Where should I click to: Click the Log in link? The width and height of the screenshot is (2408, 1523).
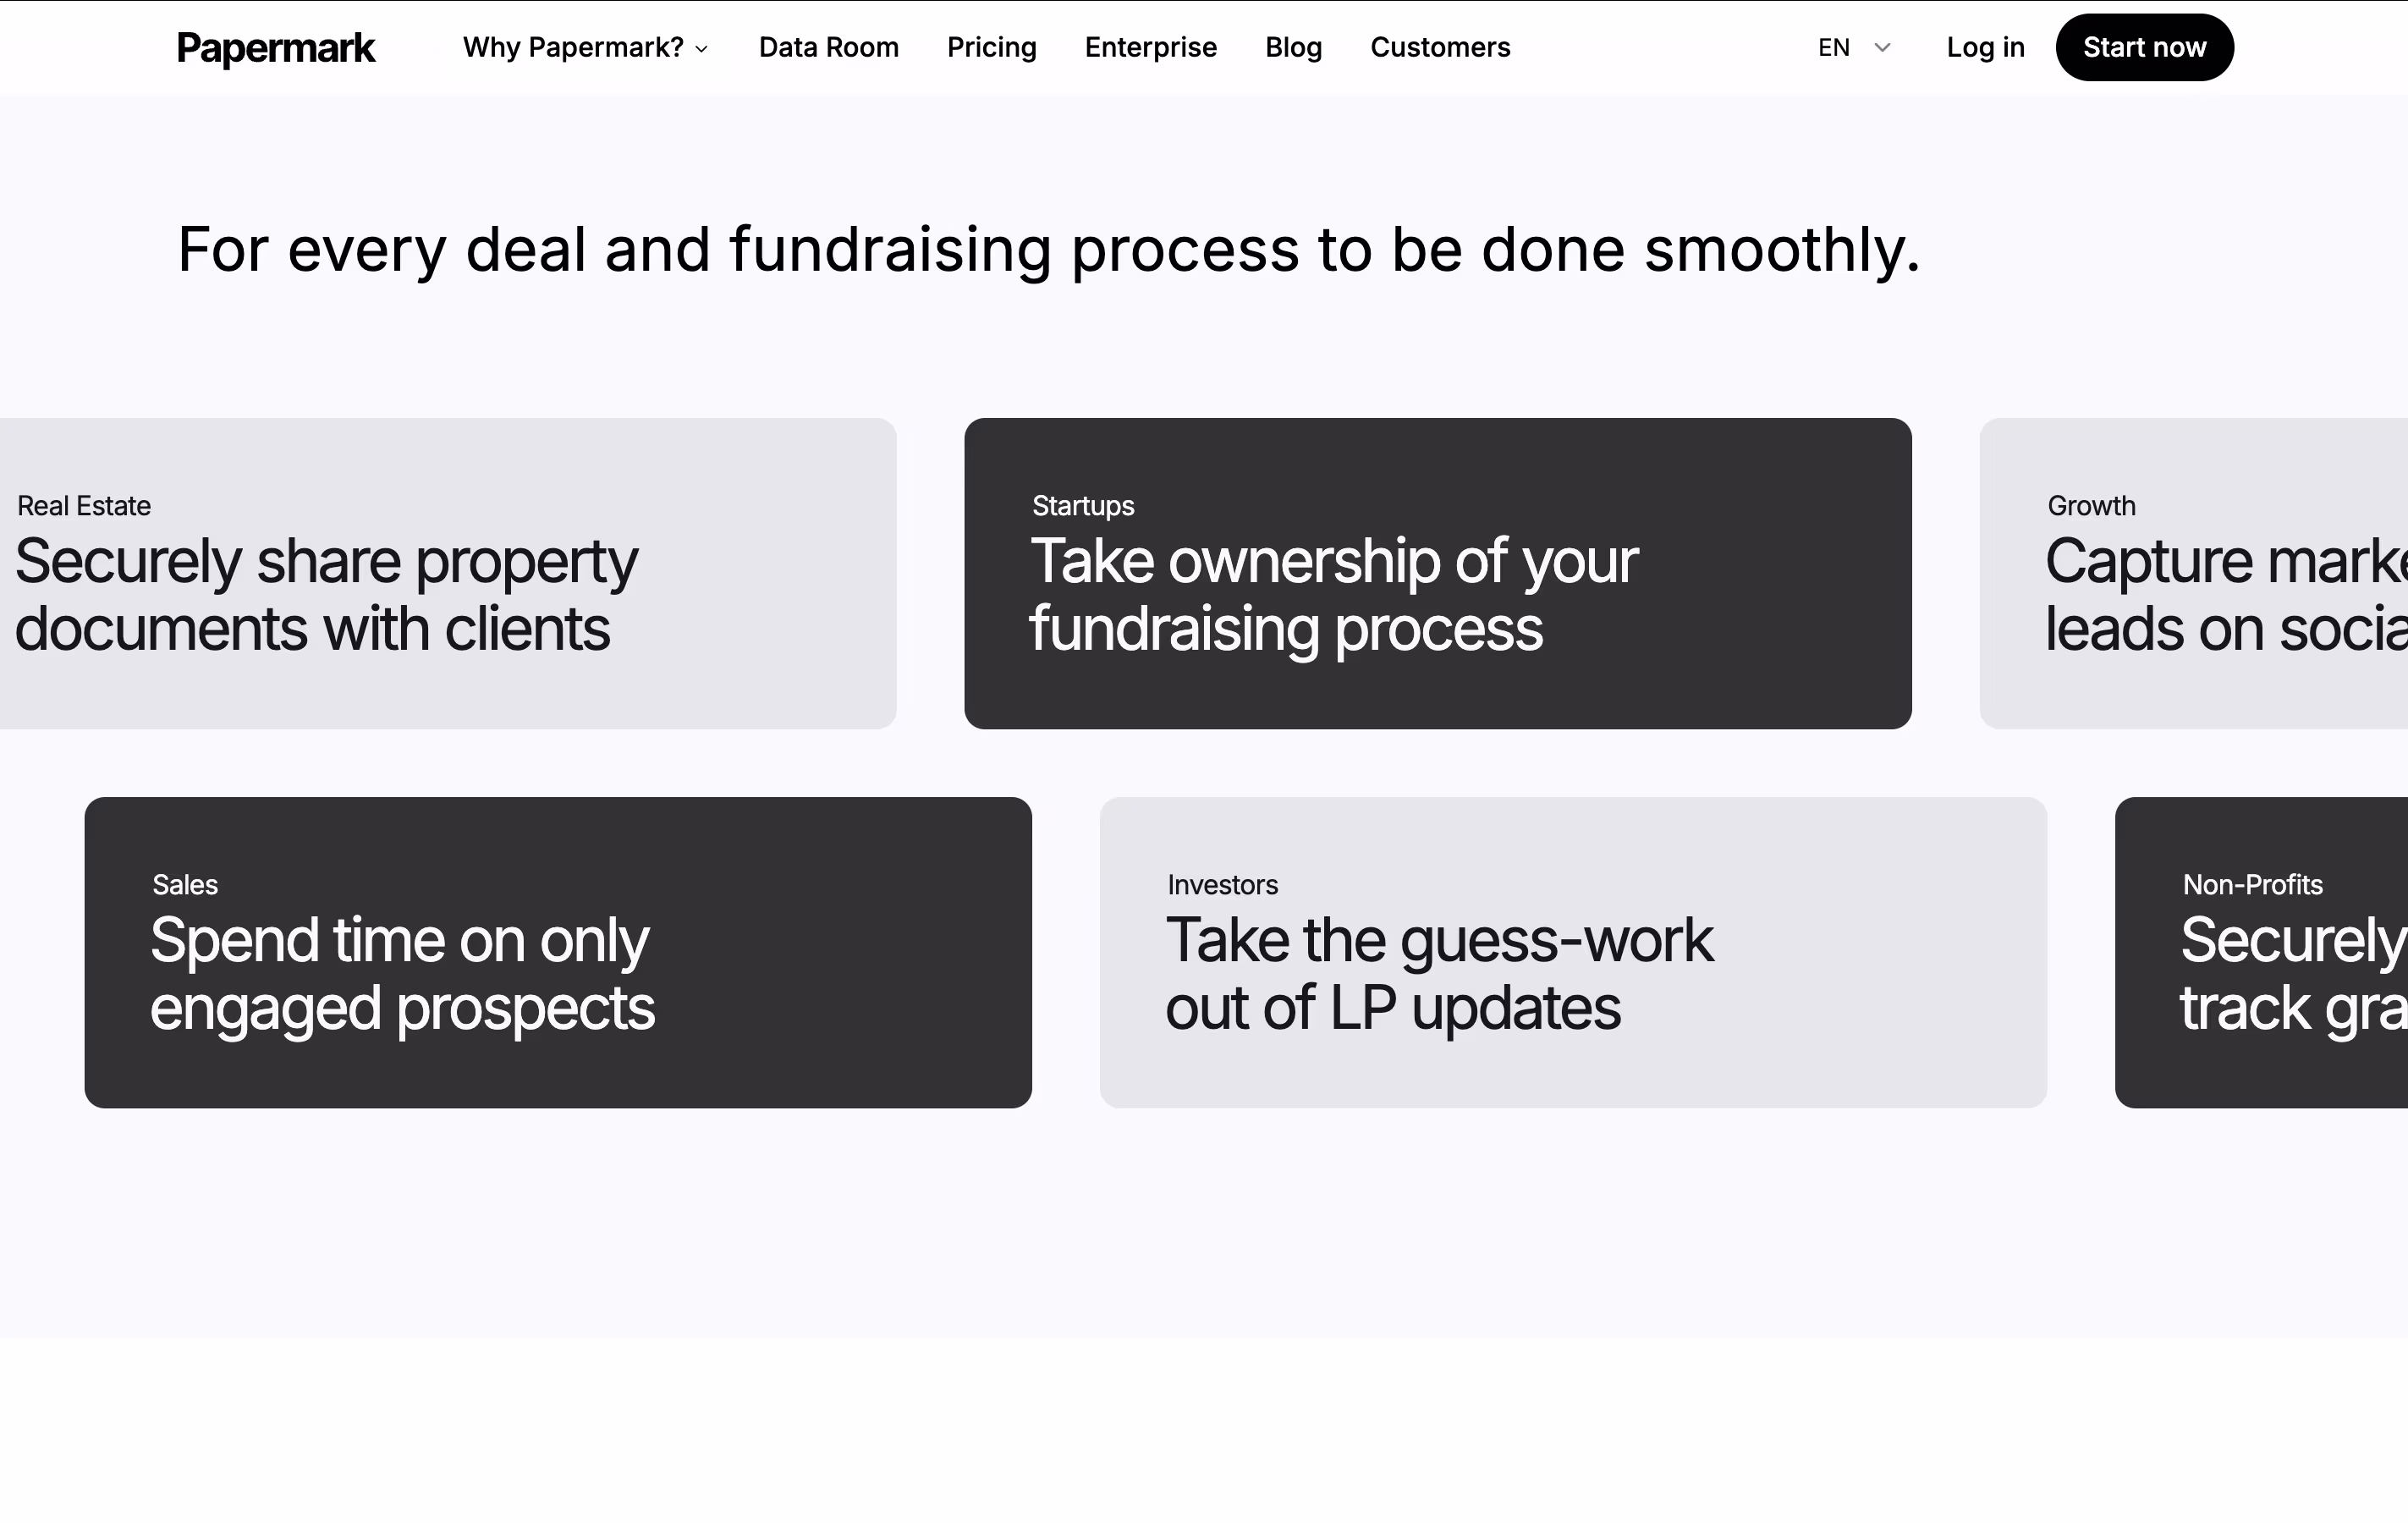click(x=1985, y=48)
